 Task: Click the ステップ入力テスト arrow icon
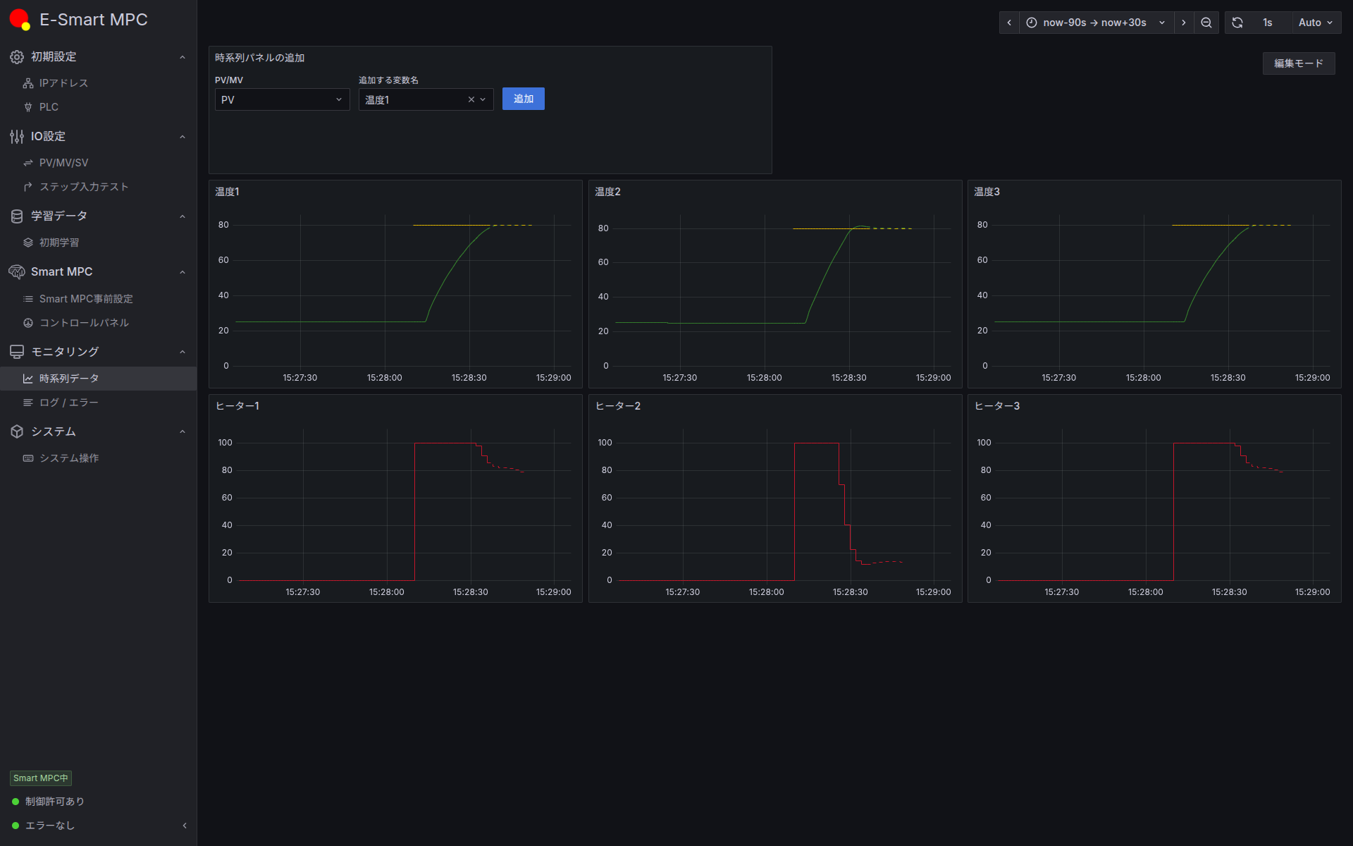tap(28, 187)
